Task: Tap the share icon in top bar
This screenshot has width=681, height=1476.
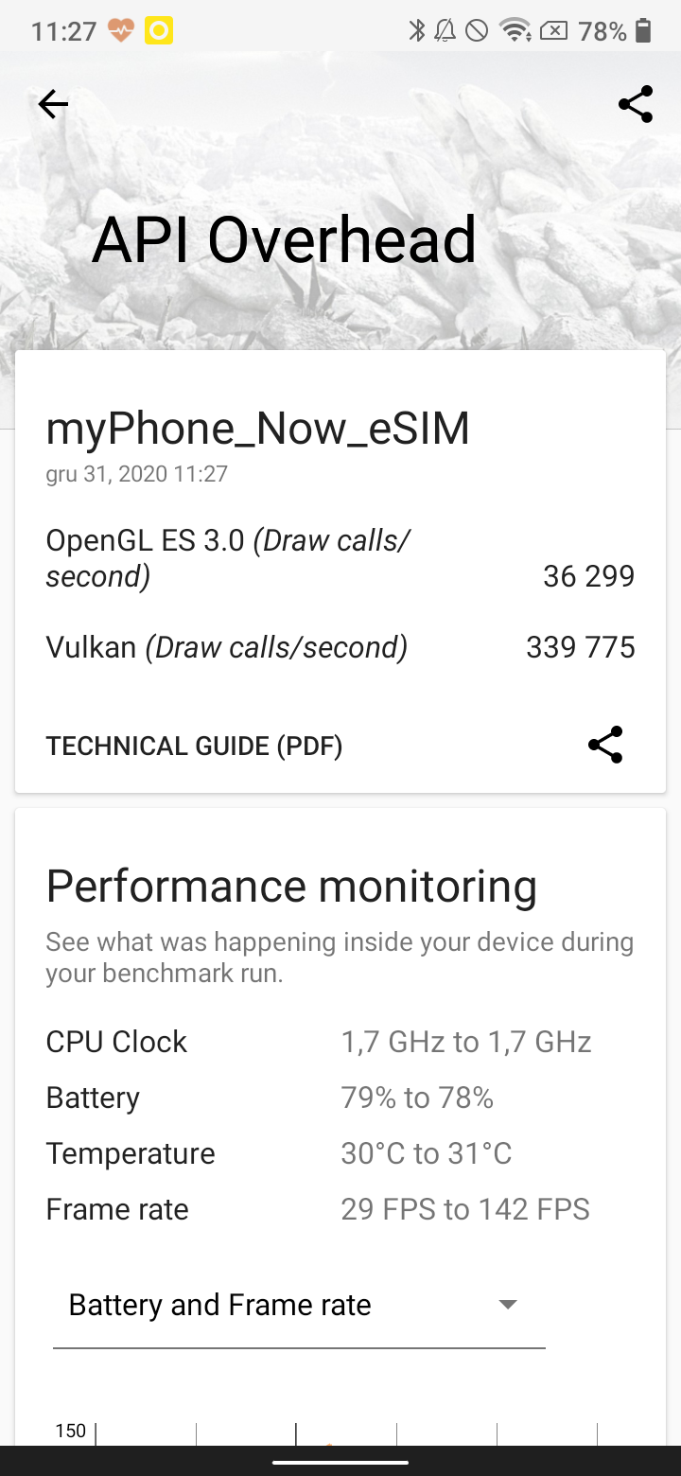Action: (x=636, y=104)
